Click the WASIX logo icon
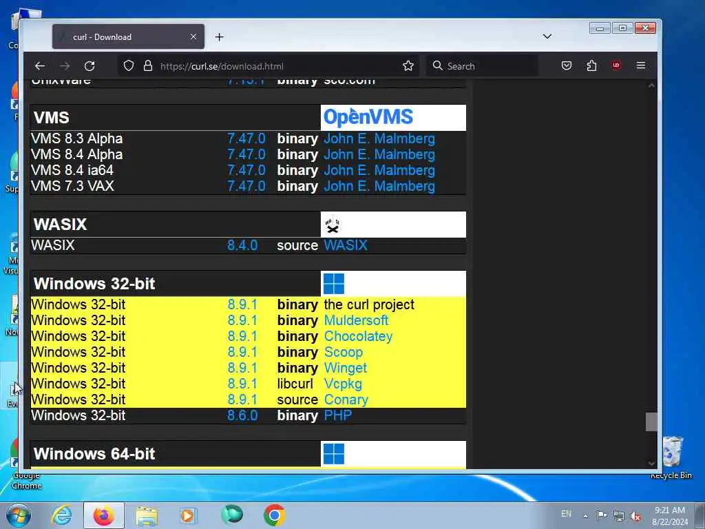The image size is (705, 529). [x=333, y=225]
